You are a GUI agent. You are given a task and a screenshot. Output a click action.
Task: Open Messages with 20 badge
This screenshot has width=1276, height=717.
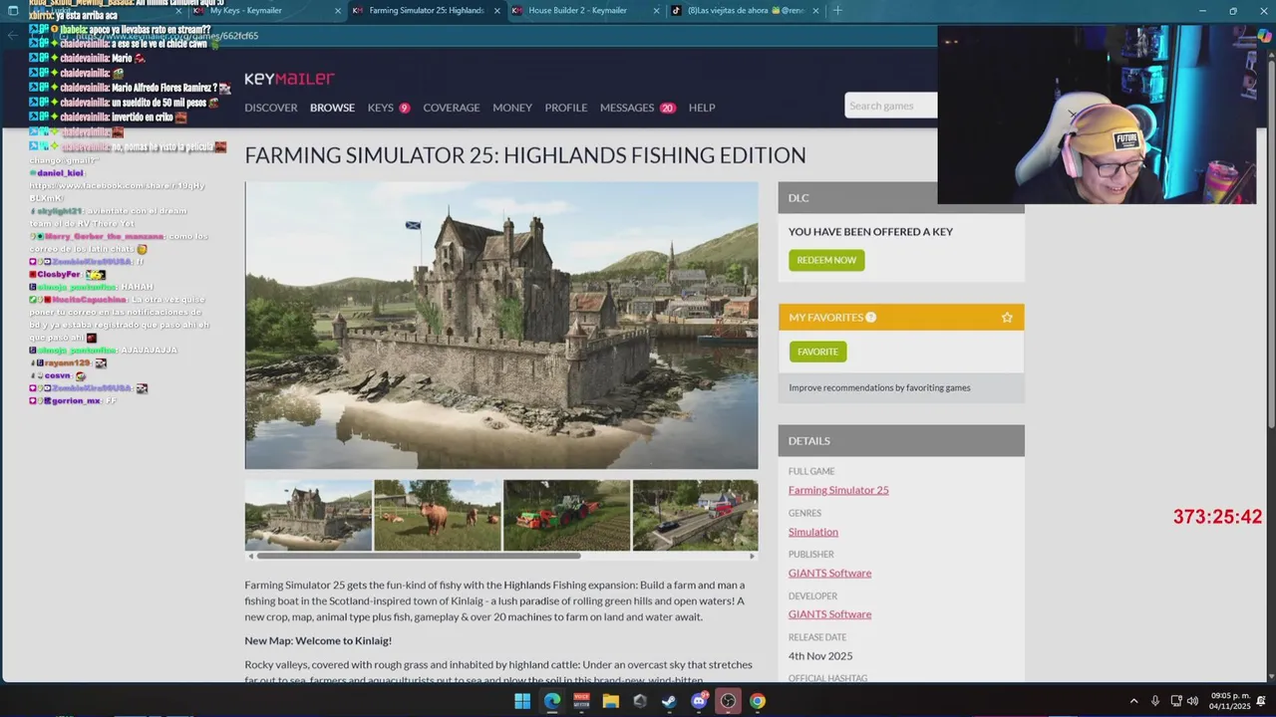[638, 108]
